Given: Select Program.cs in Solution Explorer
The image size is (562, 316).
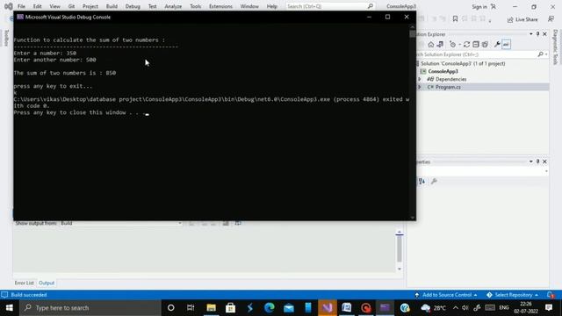Looking at the screenshot, I should pos(448,87).
